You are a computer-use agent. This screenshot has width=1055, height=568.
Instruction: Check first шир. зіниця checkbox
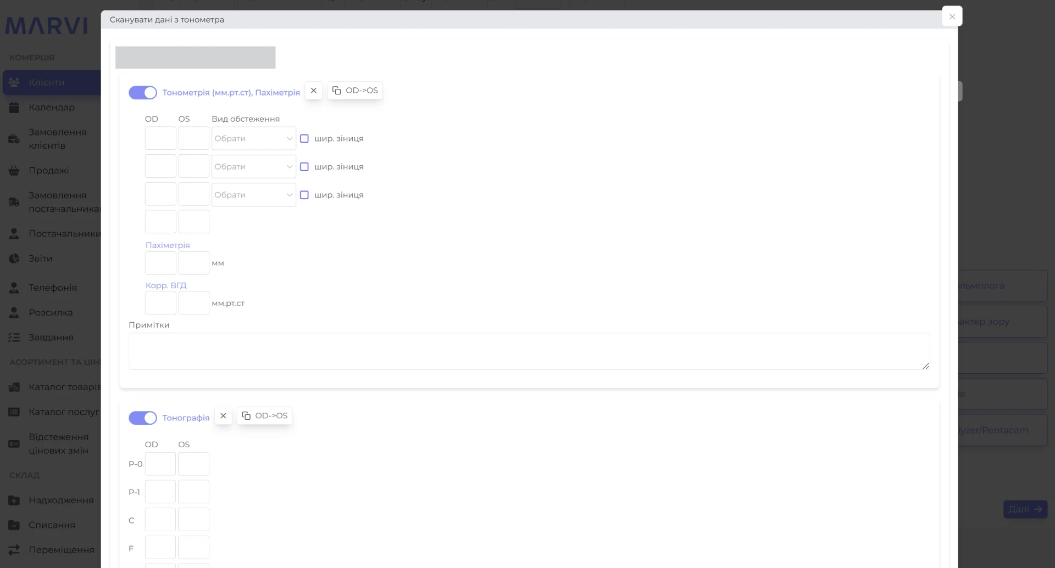(x=304, y=139)
